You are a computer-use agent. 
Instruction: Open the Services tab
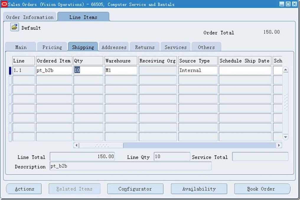(175, 47)
